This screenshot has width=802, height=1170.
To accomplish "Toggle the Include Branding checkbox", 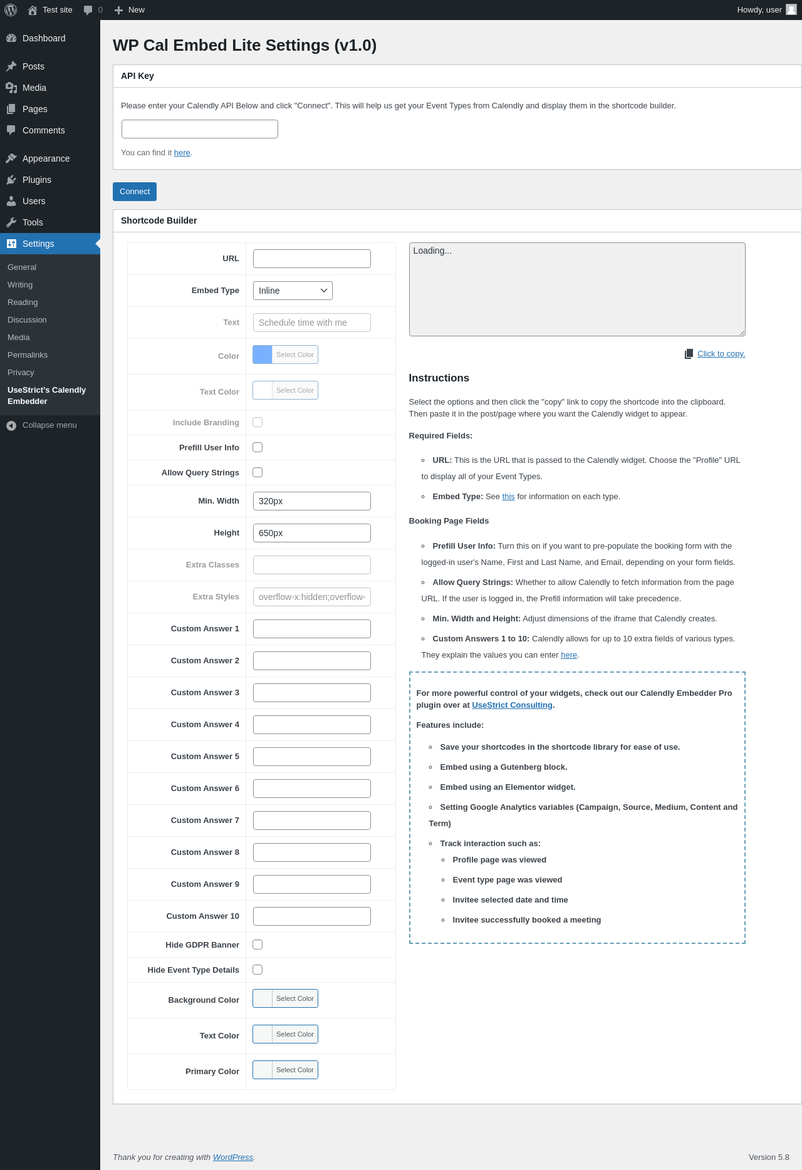I will tap(258, 422).
